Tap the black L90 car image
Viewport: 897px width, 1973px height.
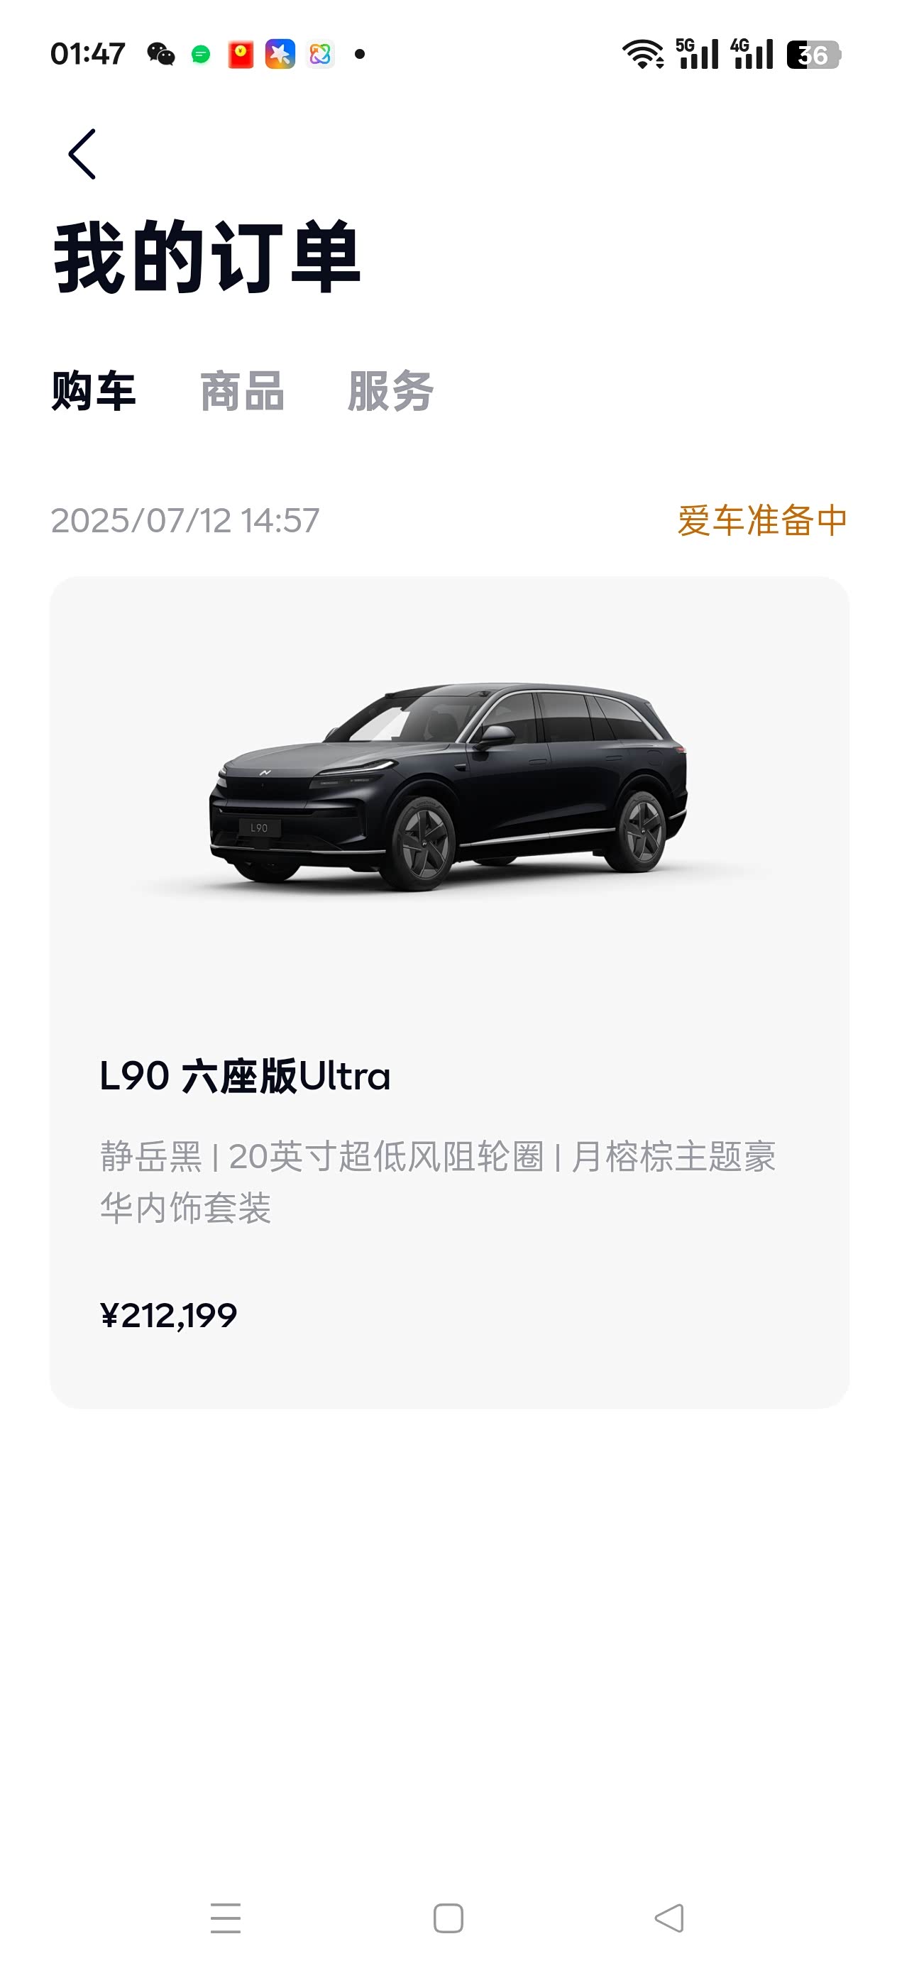point(448,787)
